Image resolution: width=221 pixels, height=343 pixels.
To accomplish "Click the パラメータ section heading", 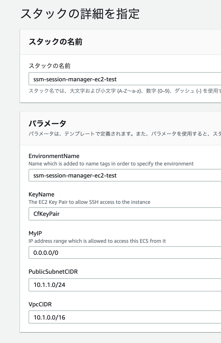I will coord(47,123).
